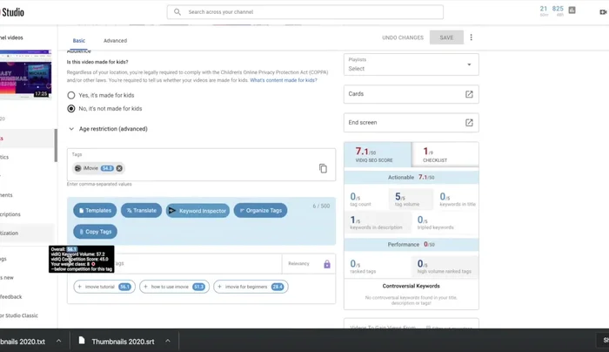Select "Yes, it's made for kids" radio

click(x=71, y=94)
